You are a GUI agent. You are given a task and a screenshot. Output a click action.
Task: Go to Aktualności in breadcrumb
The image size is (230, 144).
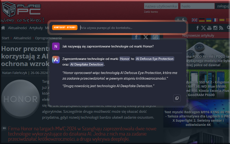tap(22, 38)
